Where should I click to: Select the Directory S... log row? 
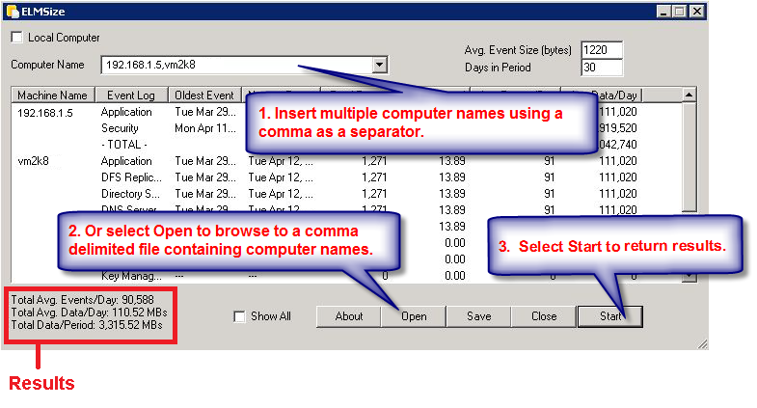130,194
